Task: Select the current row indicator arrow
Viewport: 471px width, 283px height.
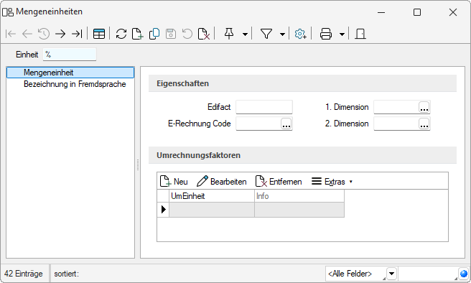Action: (163, 210)
